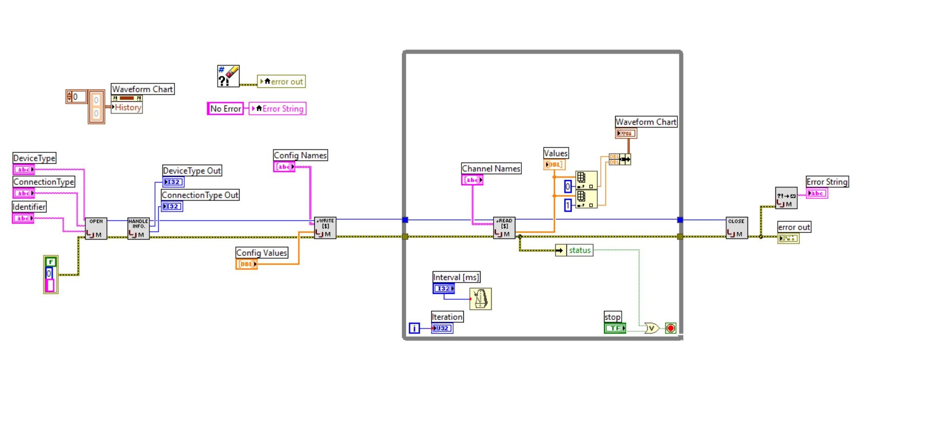Click the Interval [ms] numeric terminal
936x421 pixels.
[444, 288]
